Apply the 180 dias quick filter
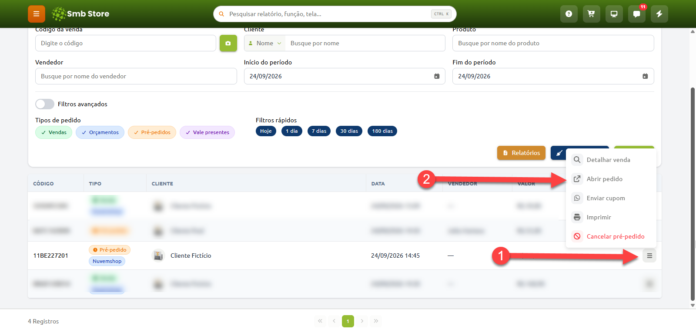Image resolution: width=696 pixels, height=333 pixels. tap(382, 131)
